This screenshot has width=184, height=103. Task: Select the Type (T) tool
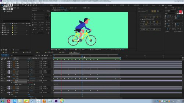(23, 5)
